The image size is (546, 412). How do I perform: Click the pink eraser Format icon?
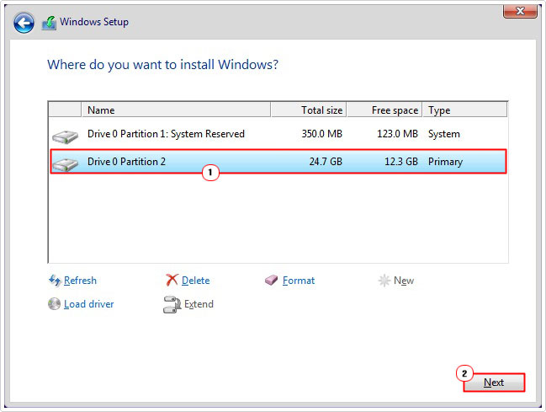(x=271, y=280)
